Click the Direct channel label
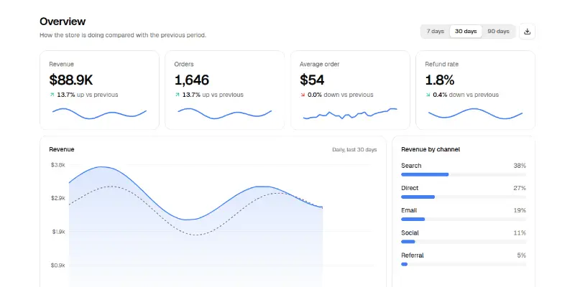 tap(410, 188)
